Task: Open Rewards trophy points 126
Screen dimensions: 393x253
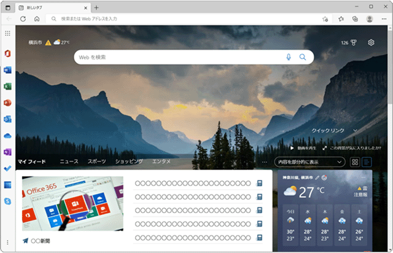Action: [x=349, y=42]
